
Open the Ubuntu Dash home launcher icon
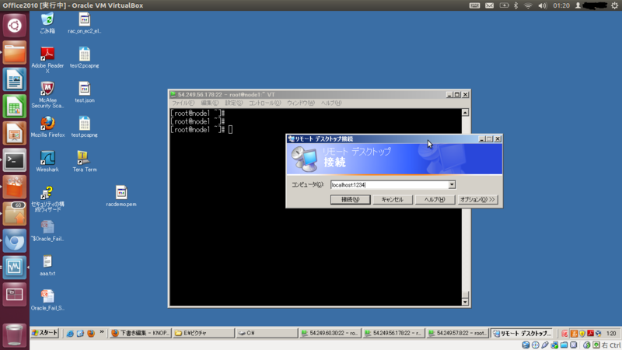[14, 26]
